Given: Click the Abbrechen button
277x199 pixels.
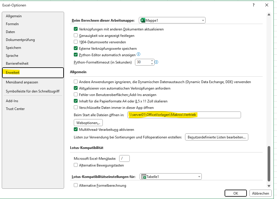Looking at the screenshot, I should [x=260, y=193].
